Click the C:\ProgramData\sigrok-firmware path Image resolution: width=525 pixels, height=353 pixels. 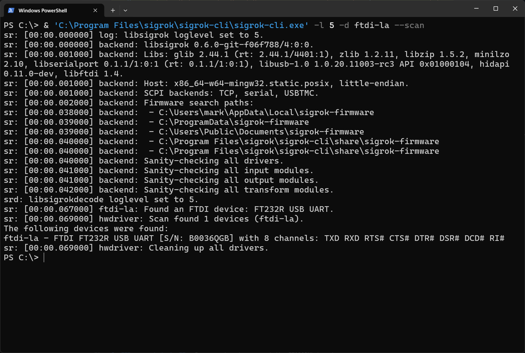[233, 122]
